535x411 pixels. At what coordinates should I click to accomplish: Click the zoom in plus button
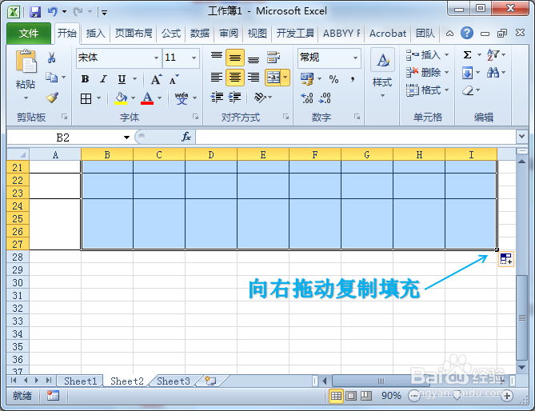click(507, 396)
